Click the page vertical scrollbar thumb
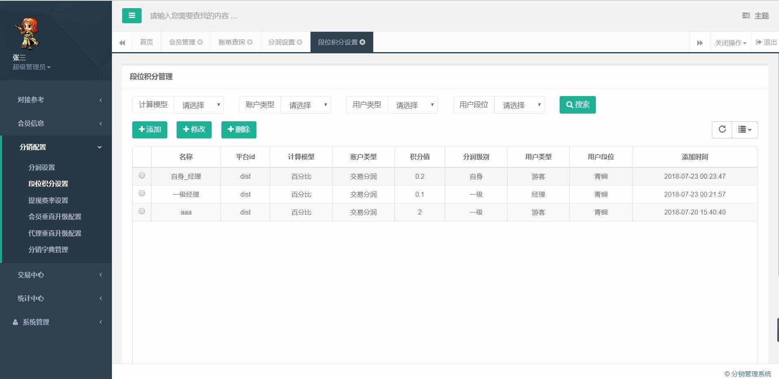779x379 pixels. pyautogui.click(x=778, y=330)
